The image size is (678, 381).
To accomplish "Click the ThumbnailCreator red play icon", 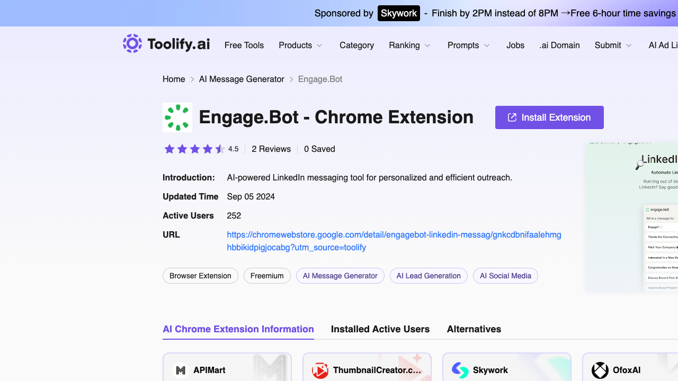I will click(x=320, y=370).
